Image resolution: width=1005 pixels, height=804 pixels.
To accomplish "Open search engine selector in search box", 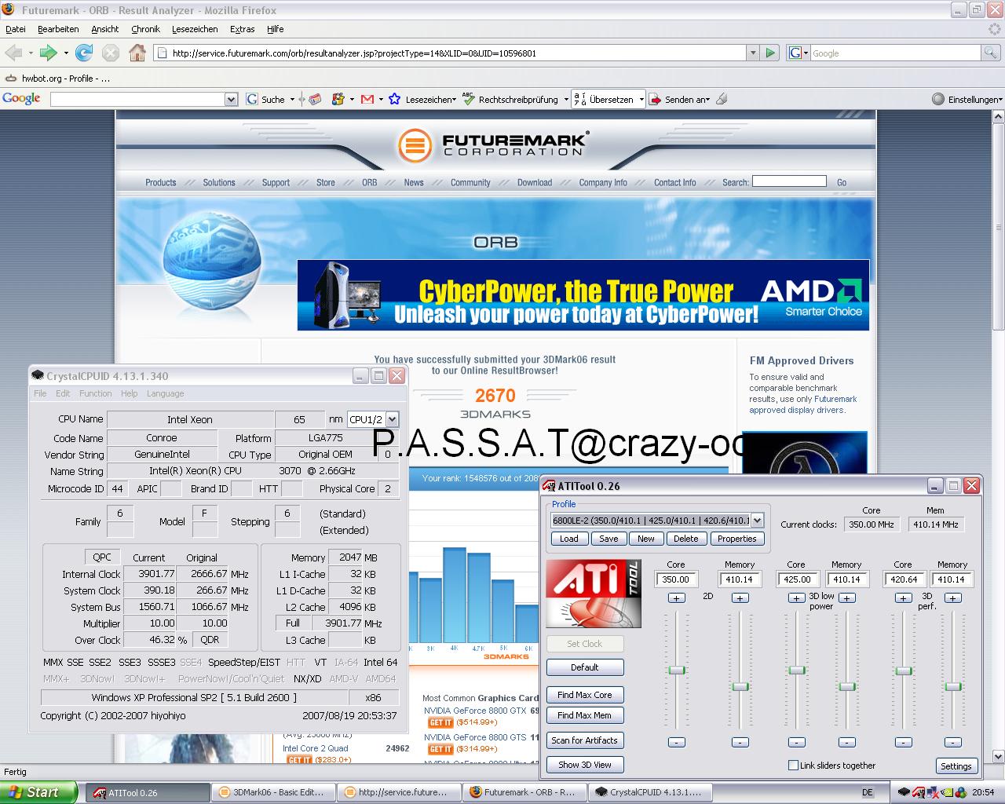I will click(799, 53).
